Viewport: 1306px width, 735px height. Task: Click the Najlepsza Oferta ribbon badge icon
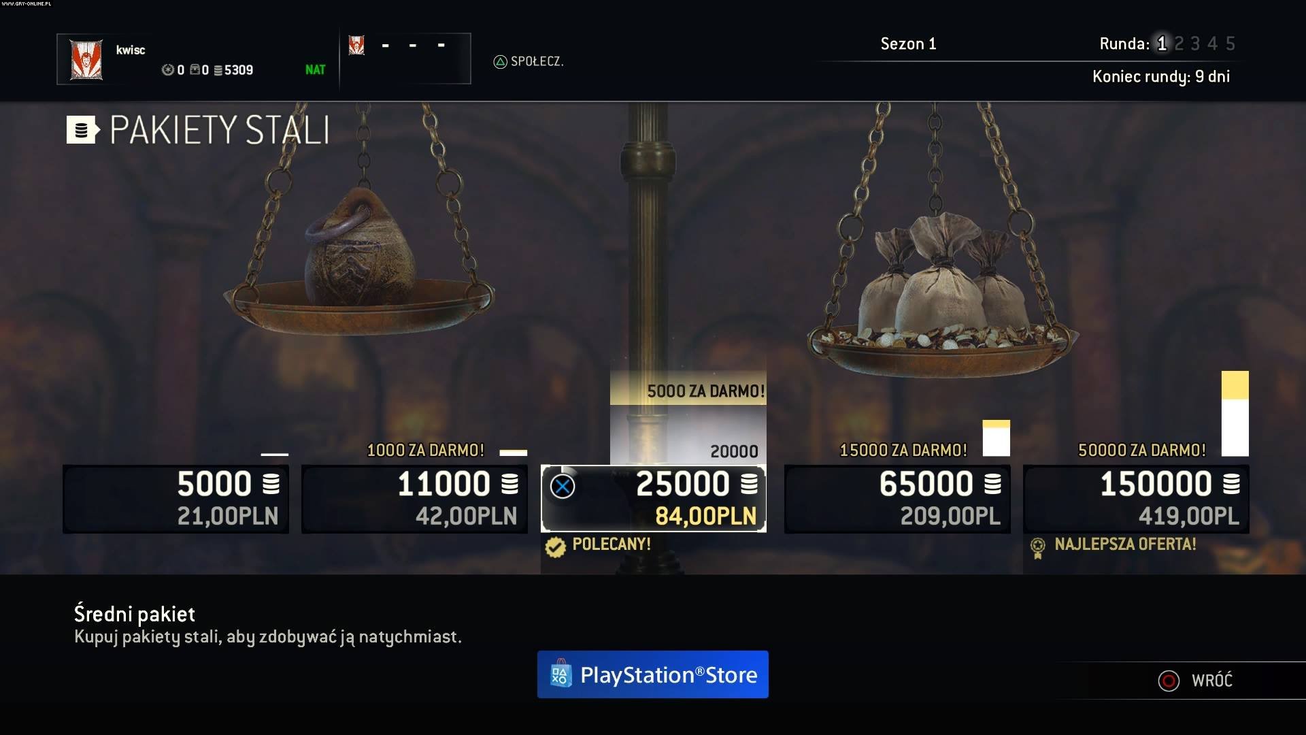tap(1037, 547)
